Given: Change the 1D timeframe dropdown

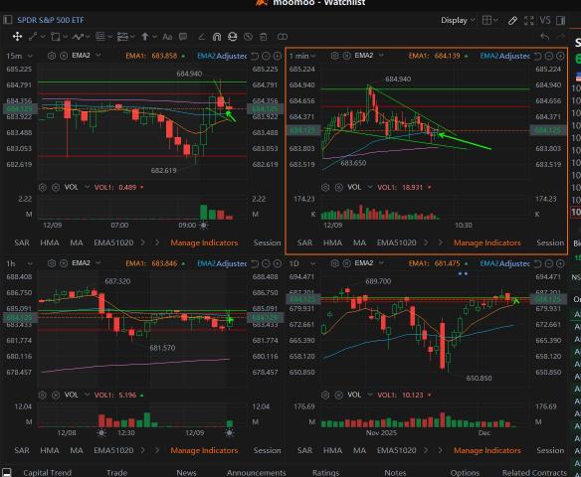Looking at the screenshot, I should (x=302, y=263).
